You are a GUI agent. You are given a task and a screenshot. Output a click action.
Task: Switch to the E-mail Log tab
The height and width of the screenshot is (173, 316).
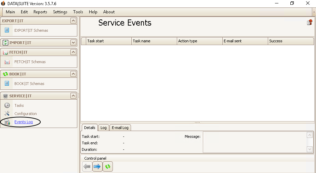pyautogui.click(x=120, y=128)
